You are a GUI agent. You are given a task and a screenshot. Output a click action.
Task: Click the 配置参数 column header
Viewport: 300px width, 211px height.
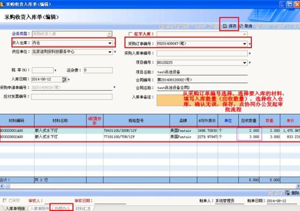pyautogui.click(x=95, y=120)
